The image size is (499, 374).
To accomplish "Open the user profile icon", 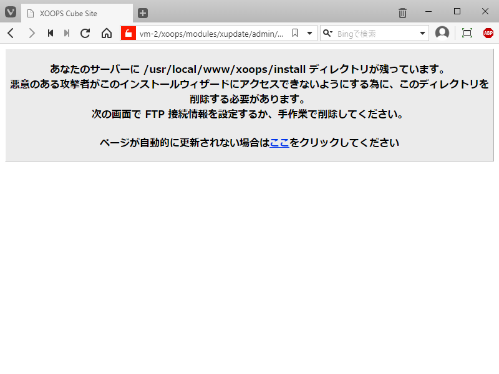I will (x=442, y=33).
